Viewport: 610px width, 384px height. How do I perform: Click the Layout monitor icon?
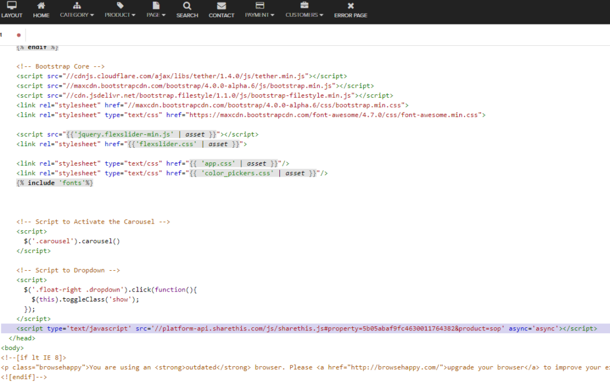tap(12, 5)
